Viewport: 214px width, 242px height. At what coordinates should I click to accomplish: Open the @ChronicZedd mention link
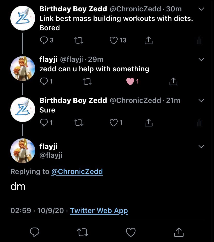[77, 171]
